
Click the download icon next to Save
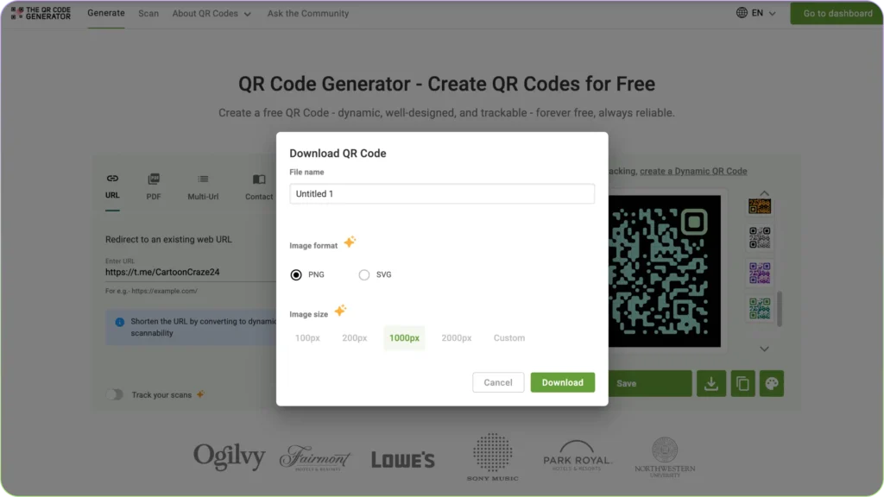[x=711, y=383]
